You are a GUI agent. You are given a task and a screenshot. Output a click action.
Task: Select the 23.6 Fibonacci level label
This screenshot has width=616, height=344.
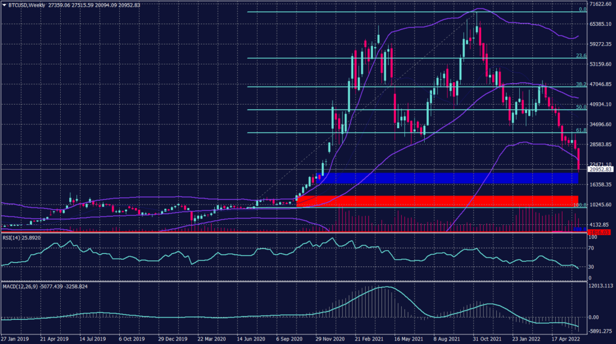coord(581,56)
